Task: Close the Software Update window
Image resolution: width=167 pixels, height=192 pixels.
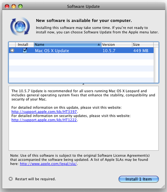Action: tap(7, 6)
